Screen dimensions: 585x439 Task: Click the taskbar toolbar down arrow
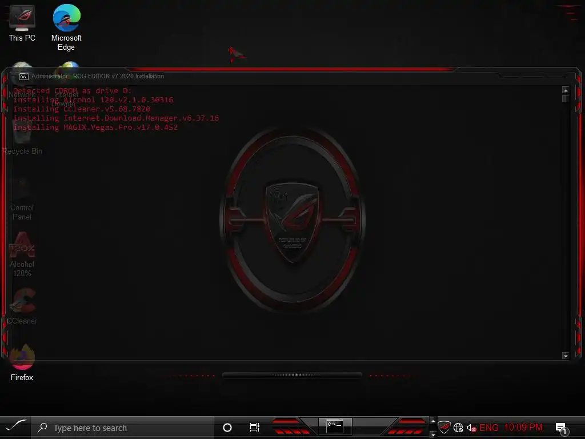[x=433, y=434]
